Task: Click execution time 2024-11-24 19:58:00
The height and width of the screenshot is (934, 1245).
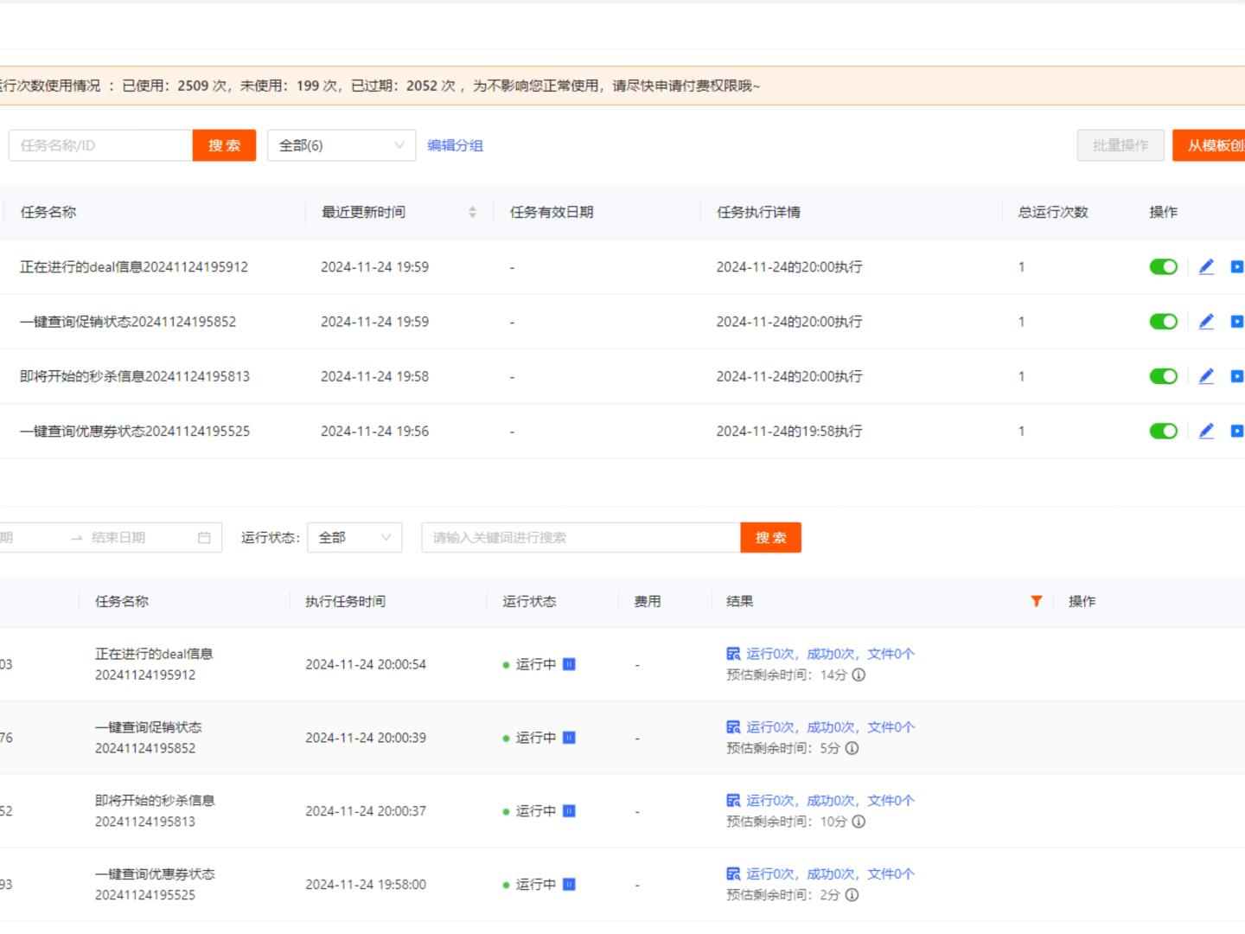Action: 366,884
